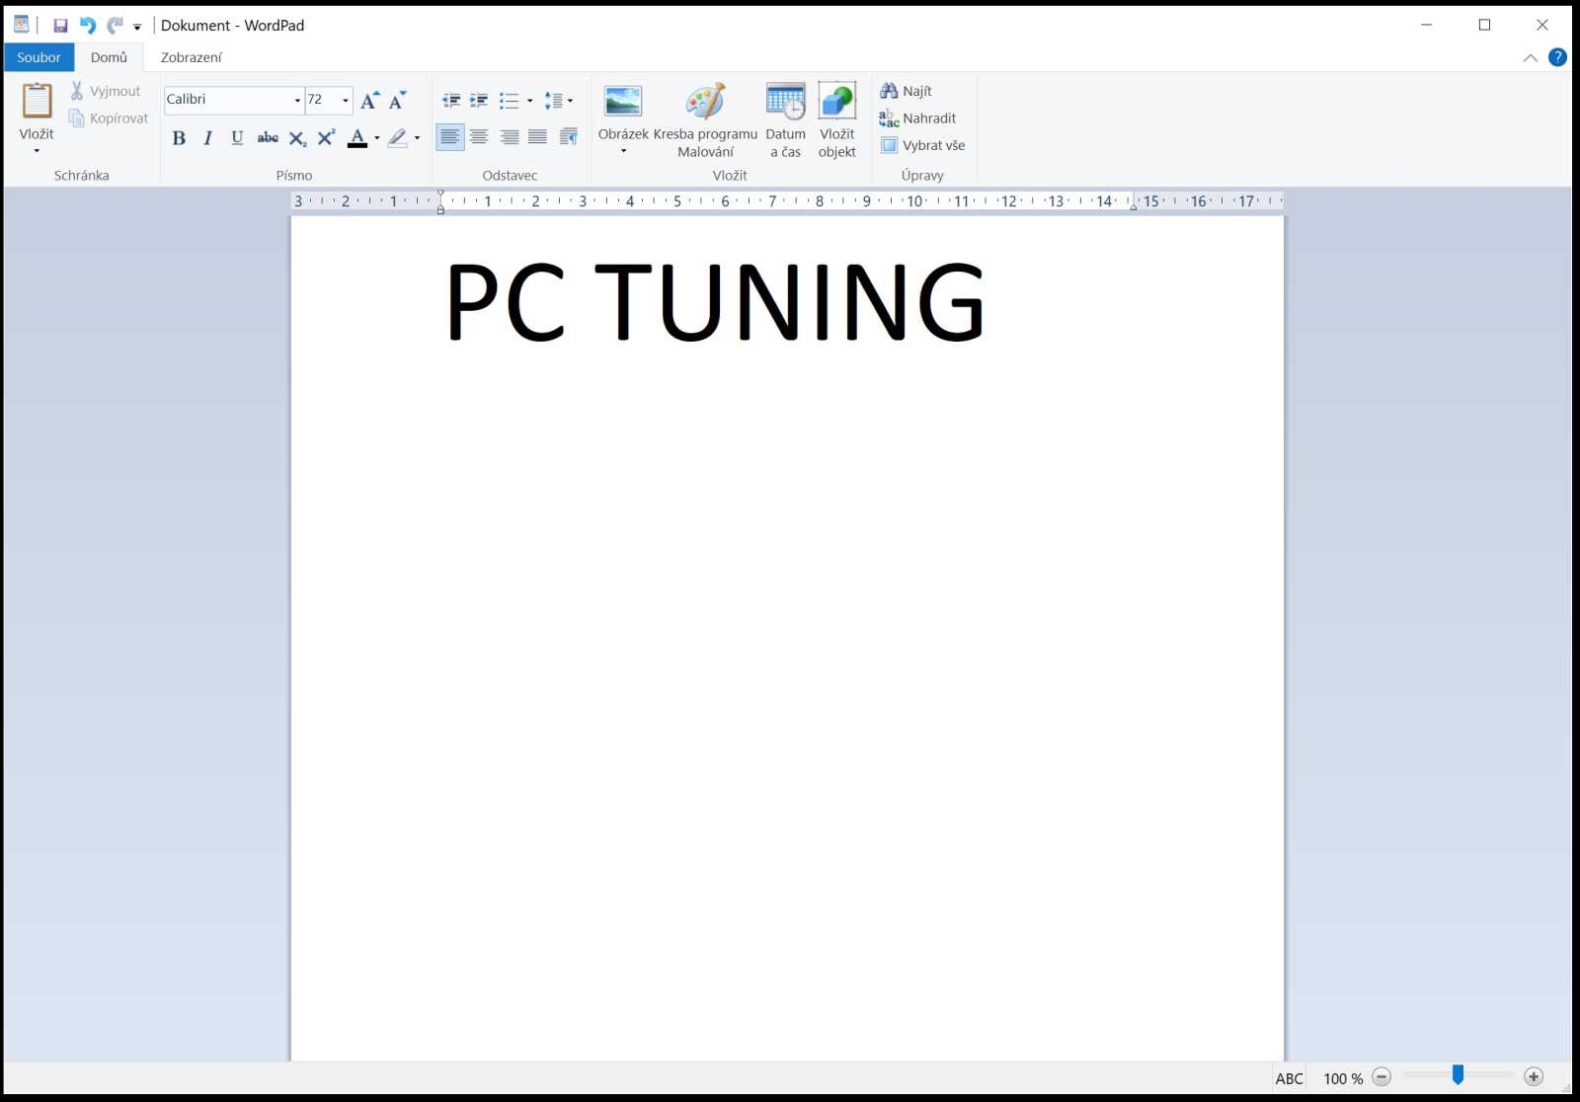
Task: Open WordPad help question mark icon
Action: tap(1557, 57)
